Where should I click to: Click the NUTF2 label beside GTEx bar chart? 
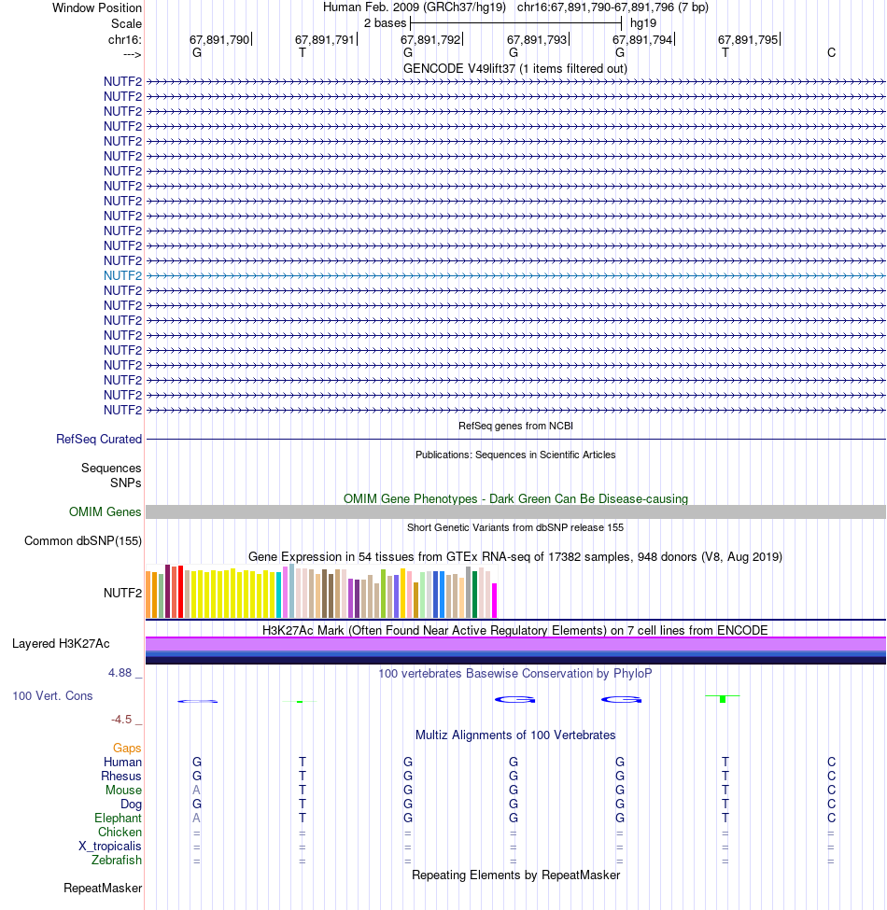[x=122, y=593]
